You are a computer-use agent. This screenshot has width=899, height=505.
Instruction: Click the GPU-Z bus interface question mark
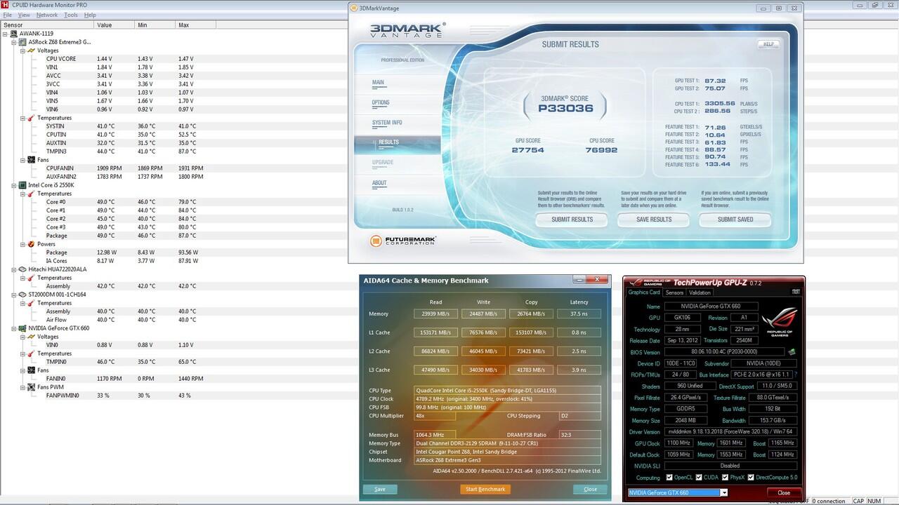point(796,375)
